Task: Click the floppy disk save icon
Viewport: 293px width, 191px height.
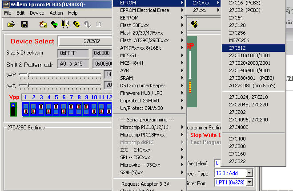Action: pyautogui.click(x=24, y=24)
